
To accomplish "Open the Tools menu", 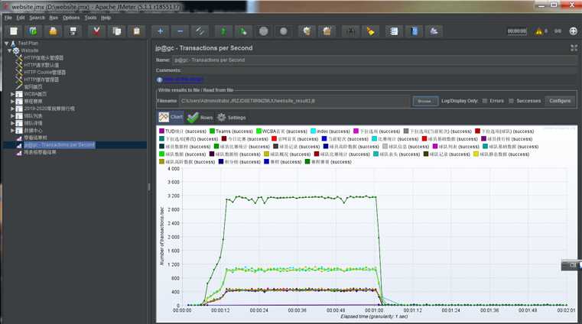I will (90, 18).
